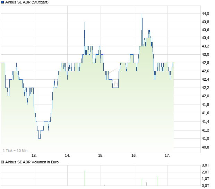Image resolution: width=215 pixels, height=189 pixels.
Task: Select the '17.' date label on x-axis
Action: [x=167, y=156]
